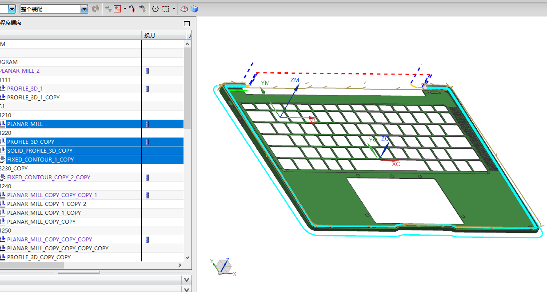Click the navigator vertical scrollbar up arrow

(x=187, y=44)
